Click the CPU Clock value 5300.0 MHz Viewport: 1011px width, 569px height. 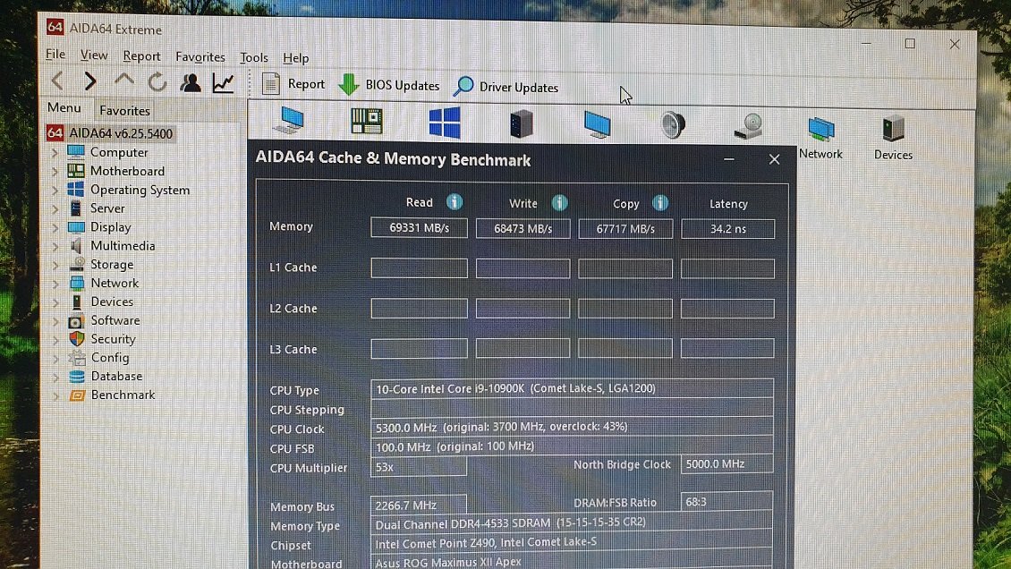pyautogui.click(x=572, y=426)
